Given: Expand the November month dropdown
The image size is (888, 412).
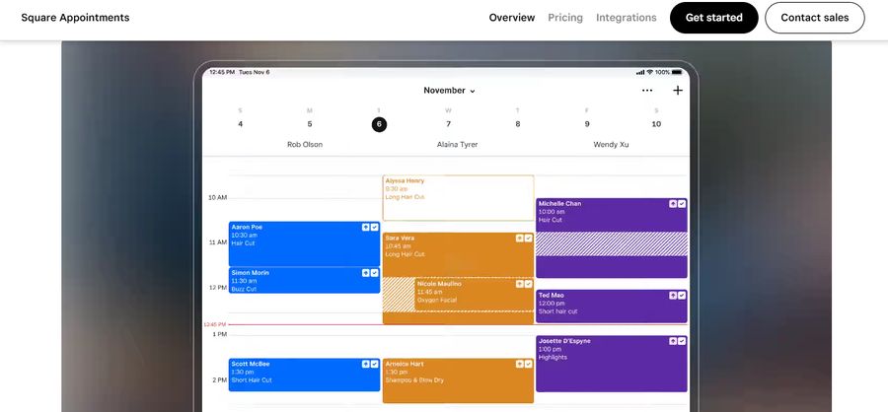Looking at the screenshot, I should point(449,91).
